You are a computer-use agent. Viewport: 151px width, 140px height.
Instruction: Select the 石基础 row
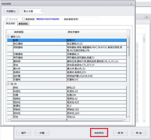point(67,80)
